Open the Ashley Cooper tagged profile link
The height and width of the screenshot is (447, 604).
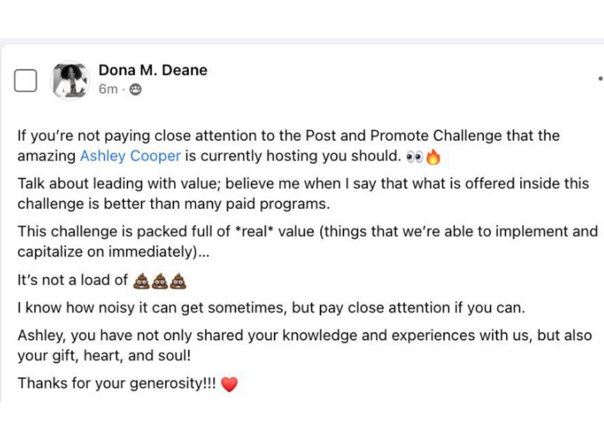coord(130,156)
